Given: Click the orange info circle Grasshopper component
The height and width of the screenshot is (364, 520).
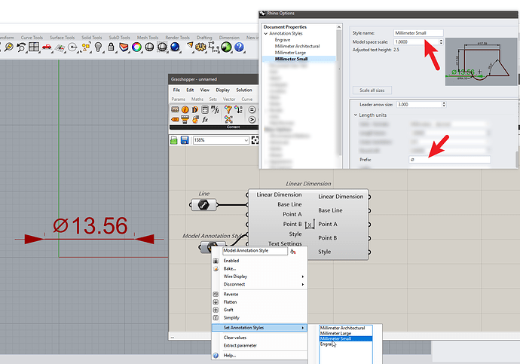Looking at the screenshot, I should (x=185, y=110).
